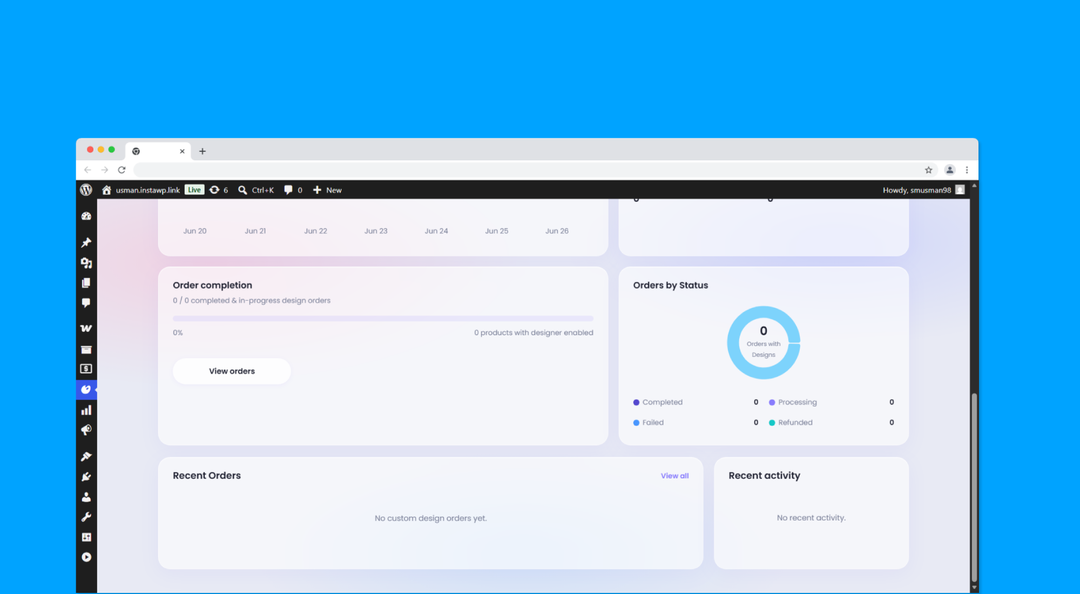Click the page vertical scrollbar thumb
This screenshot has width=1080, height=594.
click(974, 487)
